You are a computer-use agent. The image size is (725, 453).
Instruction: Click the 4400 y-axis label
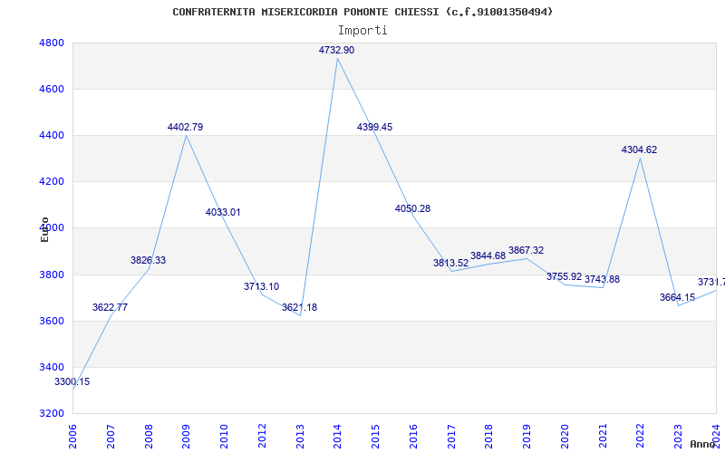tap(50, 135)
